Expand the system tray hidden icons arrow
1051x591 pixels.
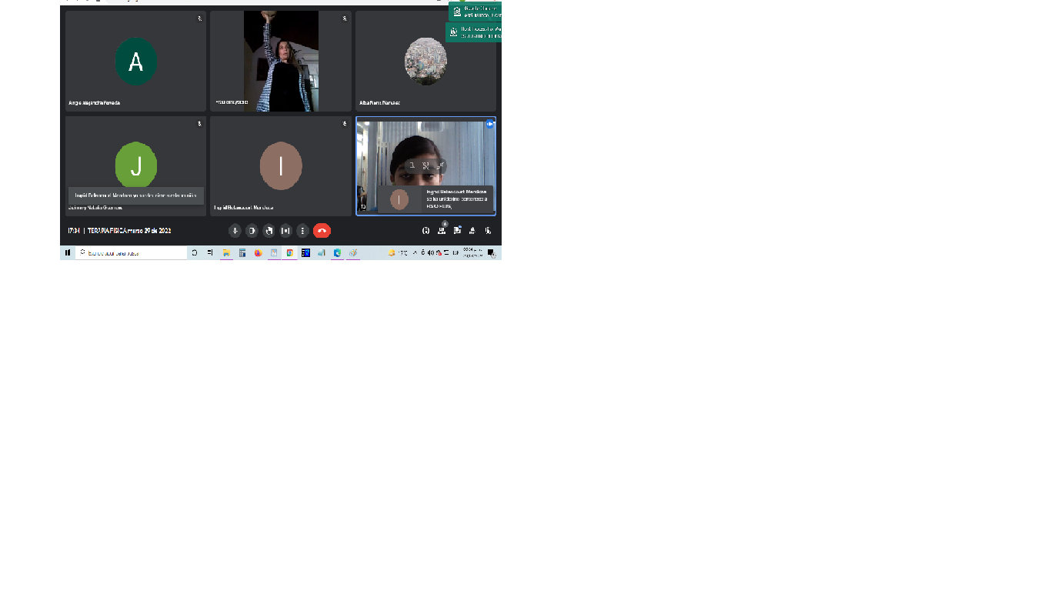pos(415,252)
